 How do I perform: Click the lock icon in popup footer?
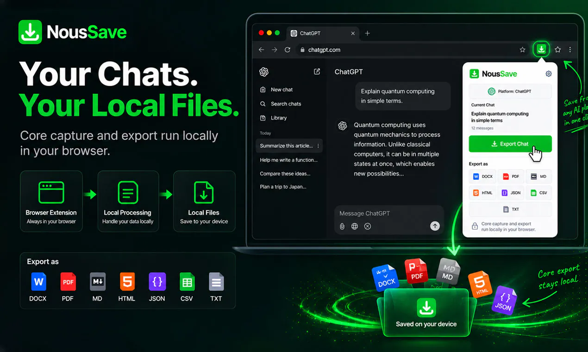coord(475,226)
